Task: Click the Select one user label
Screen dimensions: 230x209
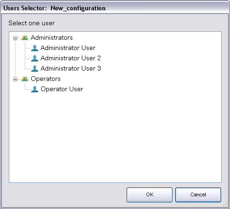Action: [x=32, y=23]
